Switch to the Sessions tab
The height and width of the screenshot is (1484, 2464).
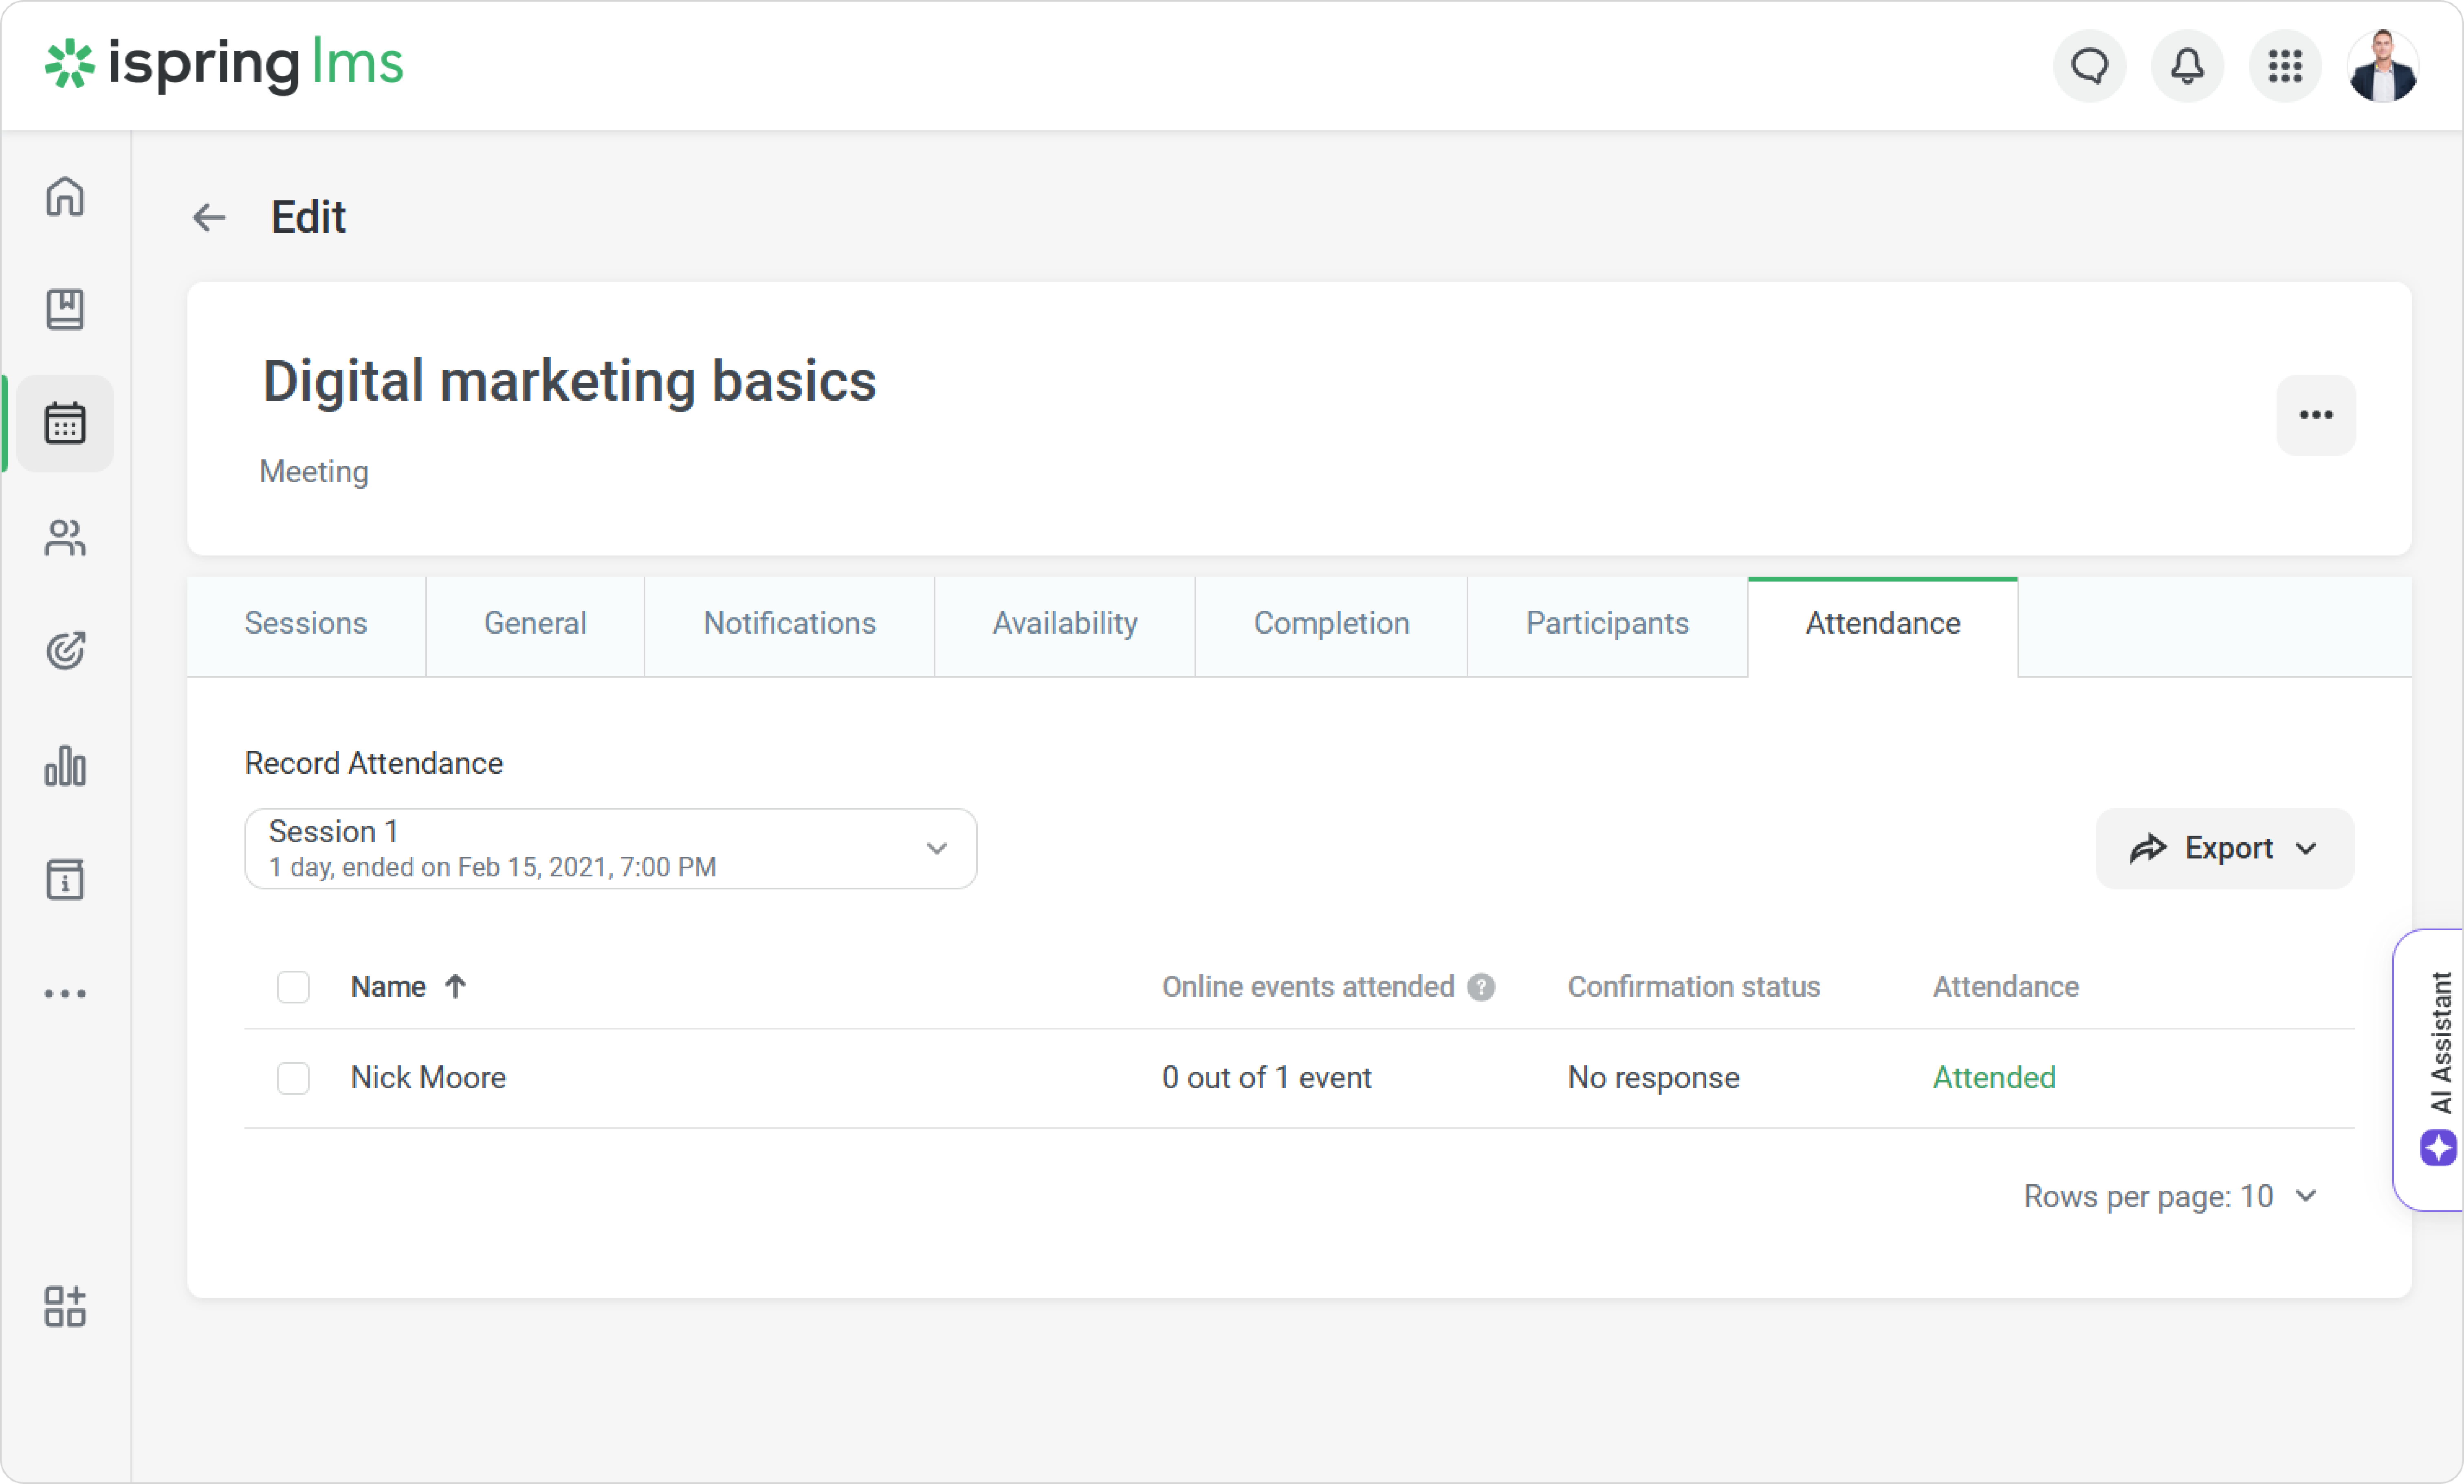306,623
